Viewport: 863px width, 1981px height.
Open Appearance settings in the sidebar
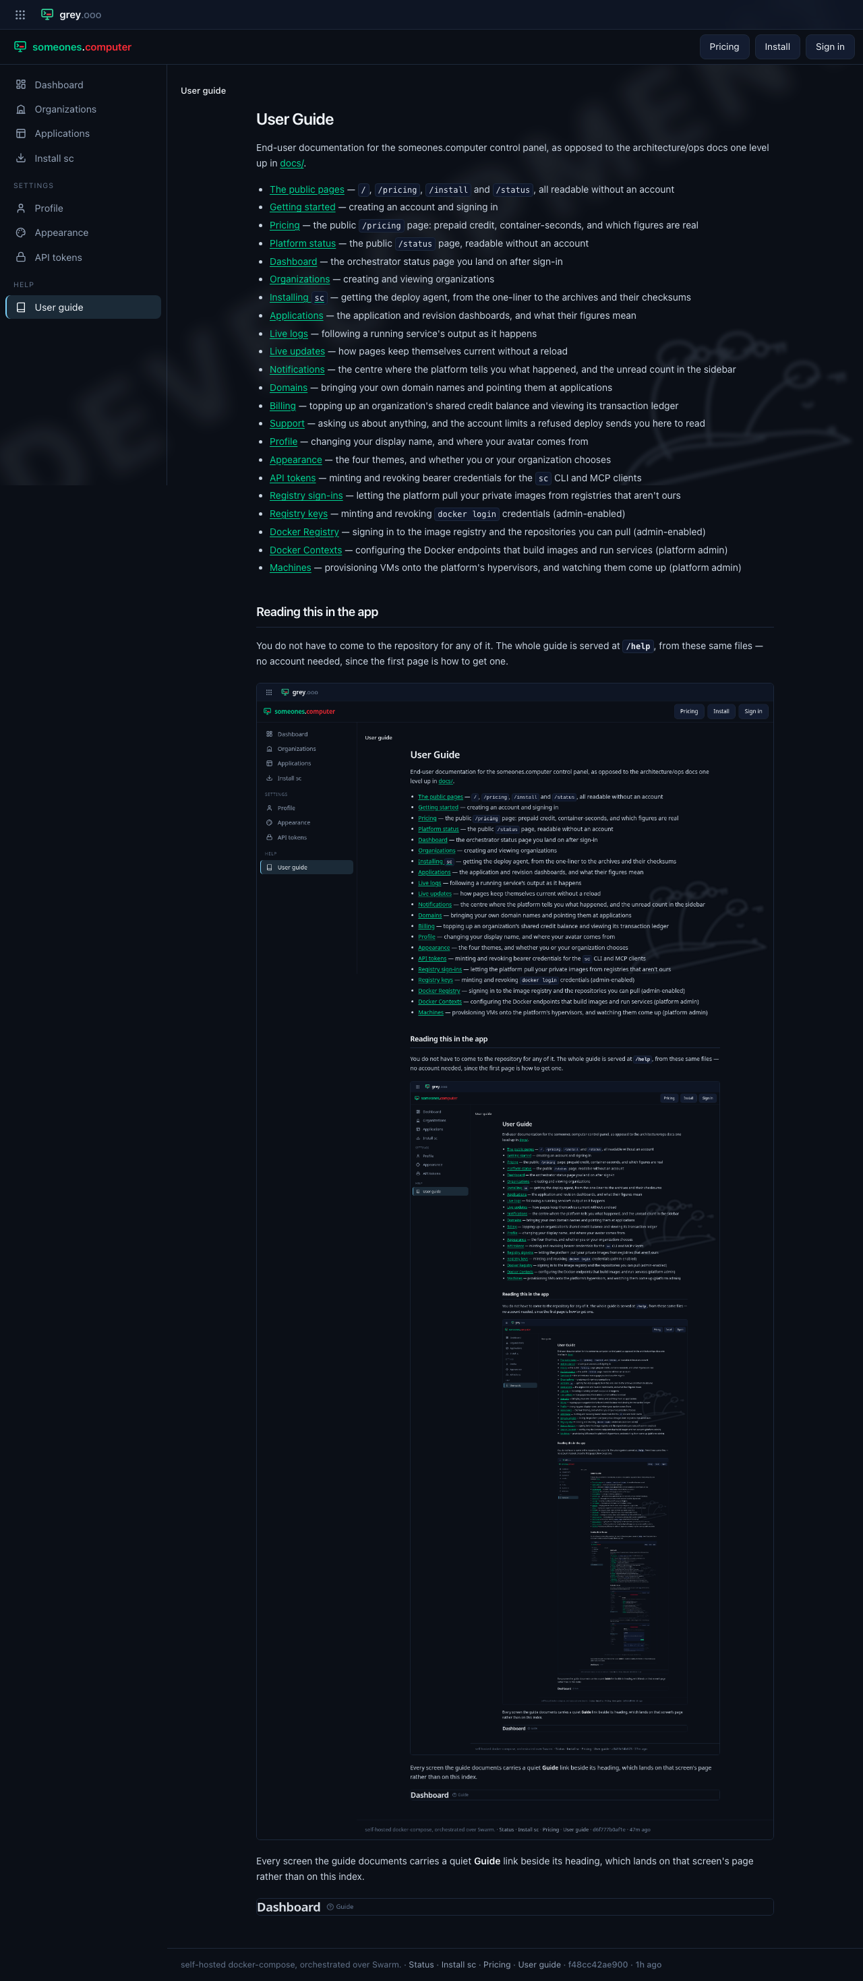[x=83, y=233]
